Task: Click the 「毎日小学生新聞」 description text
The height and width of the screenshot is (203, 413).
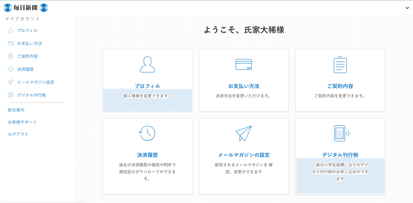Action: click(x=340, y=172)
